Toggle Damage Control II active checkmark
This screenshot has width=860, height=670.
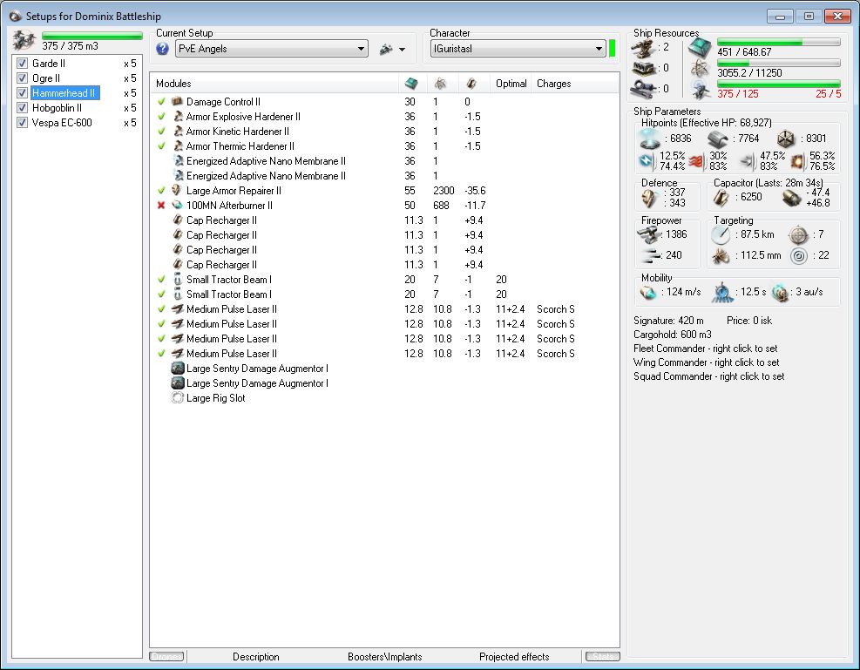point(161,101)
